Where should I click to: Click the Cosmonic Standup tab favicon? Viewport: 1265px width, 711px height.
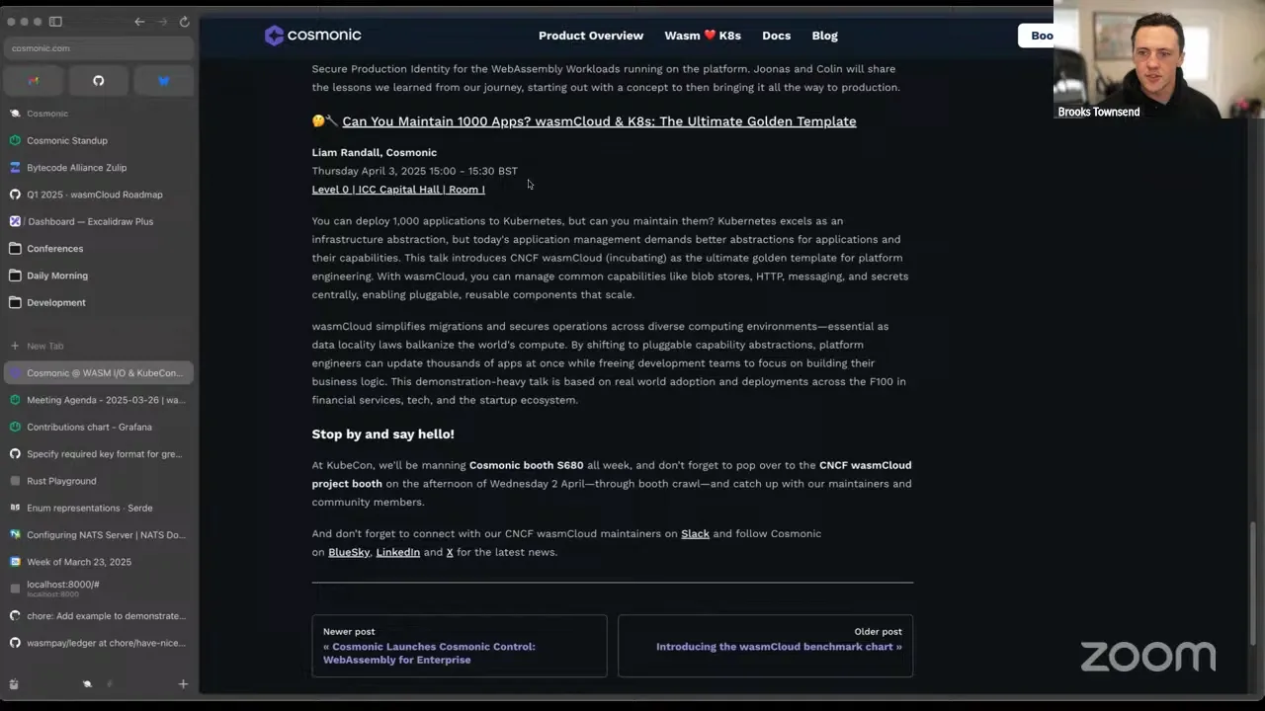tap(15, 140)
